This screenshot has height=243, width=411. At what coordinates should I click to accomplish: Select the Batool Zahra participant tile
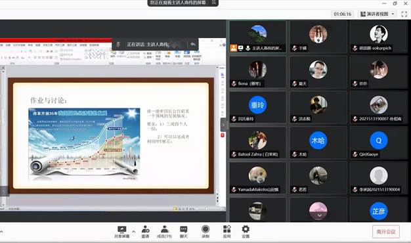[x=257, y=143]
